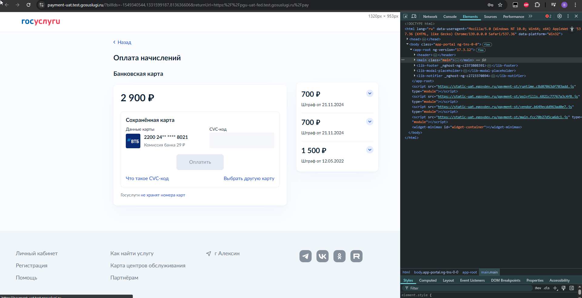Expand the main node in DOM tree
The height and width of the screenshot is (298, 582).
[x=415, y=60]
